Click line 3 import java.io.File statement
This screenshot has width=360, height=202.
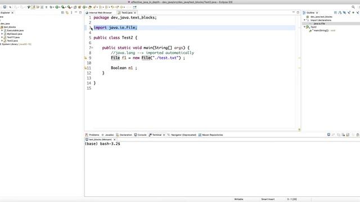pyautogui.click(x=115, y=27)
